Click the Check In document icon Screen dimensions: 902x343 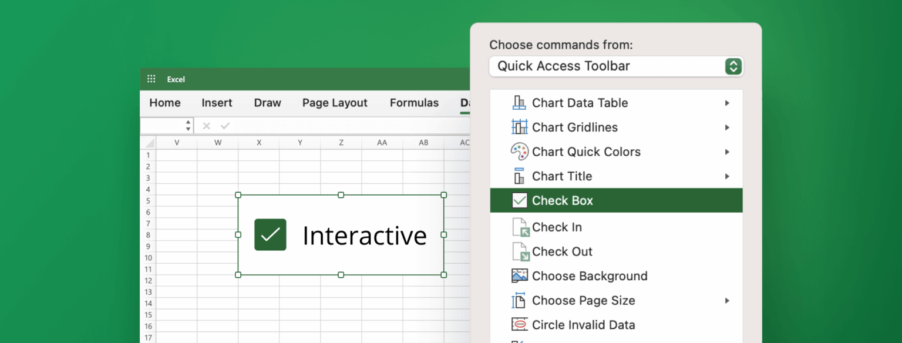click(519, 227)
